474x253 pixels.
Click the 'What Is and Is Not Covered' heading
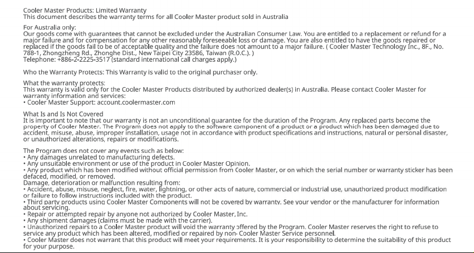click(63, 114)
